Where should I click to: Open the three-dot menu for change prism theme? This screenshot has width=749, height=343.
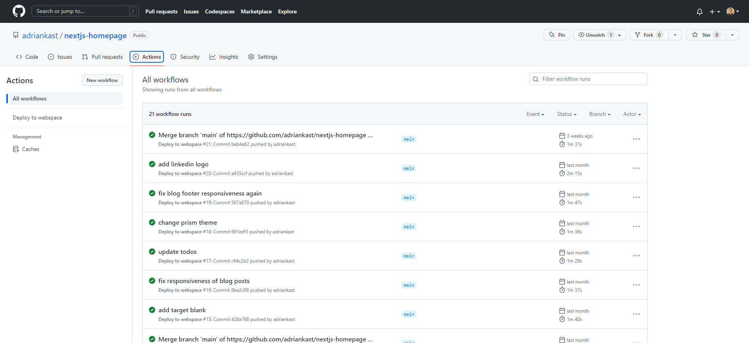pos(636,227)
